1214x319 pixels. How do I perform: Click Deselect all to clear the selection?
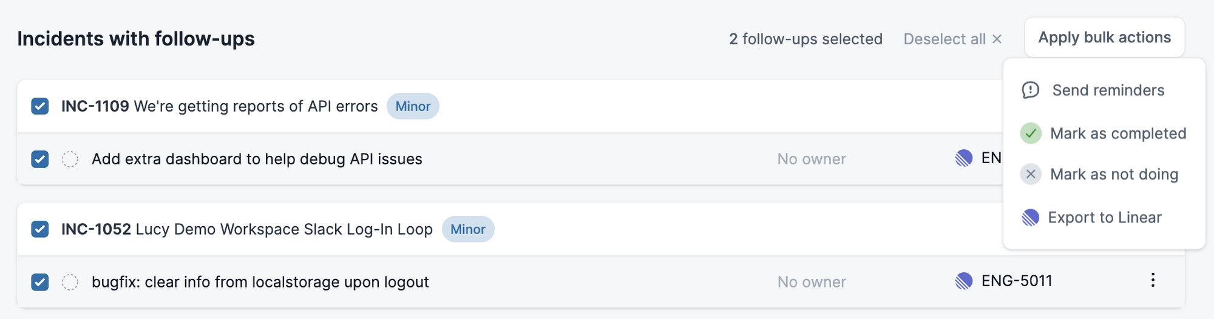click(952, 39)
